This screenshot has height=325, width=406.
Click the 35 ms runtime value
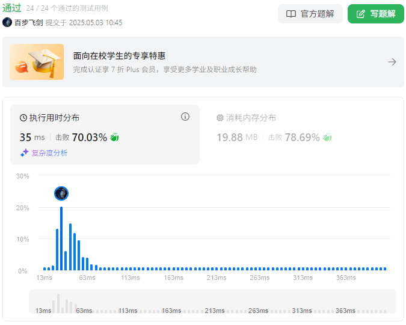(32, 138)
